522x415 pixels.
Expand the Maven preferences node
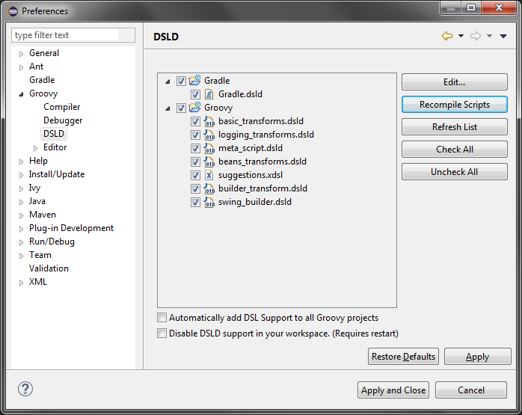tap(21, 215)
